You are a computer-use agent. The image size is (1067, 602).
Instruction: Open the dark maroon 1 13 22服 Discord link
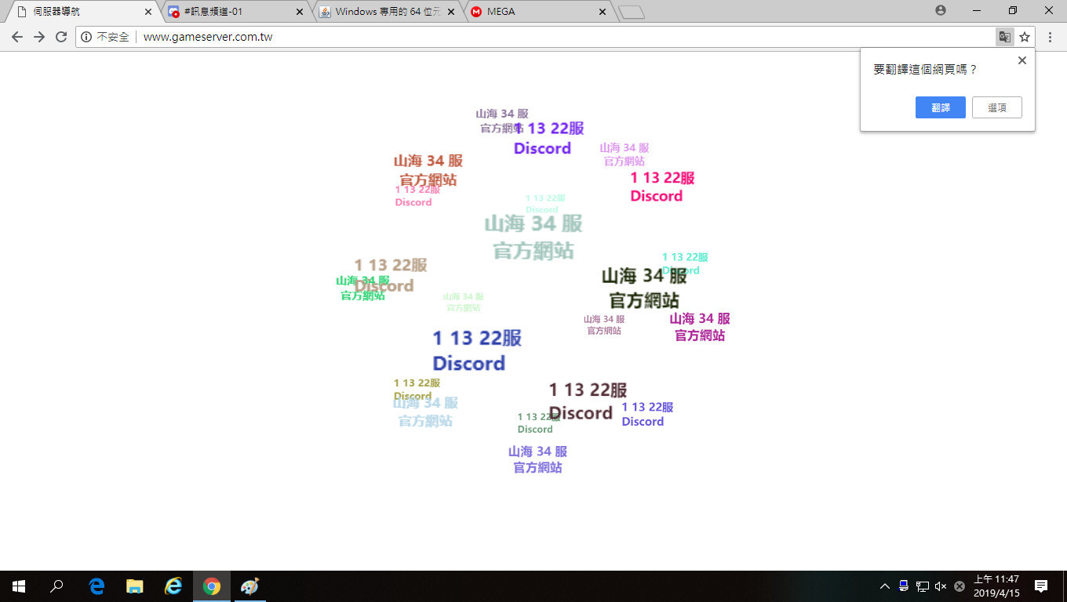[588, 401]
